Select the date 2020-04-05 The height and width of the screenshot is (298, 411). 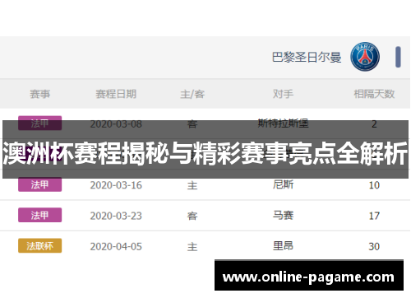click(x=116, y=247)
